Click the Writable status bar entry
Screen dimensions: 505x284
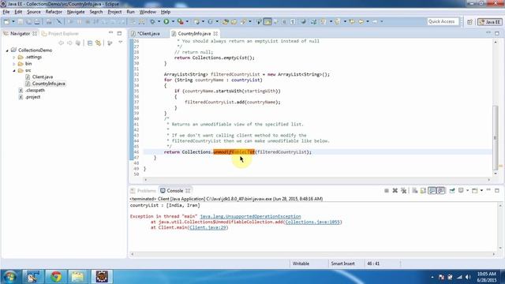pos(301,263)
